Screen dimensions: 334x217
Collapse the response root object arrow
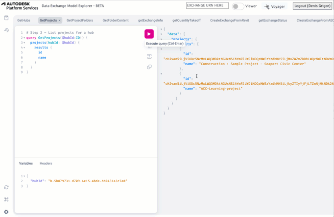click(161, 29)
